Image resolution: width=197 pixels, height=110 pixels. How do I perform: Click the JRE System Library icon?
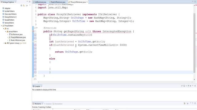(6, 43)
